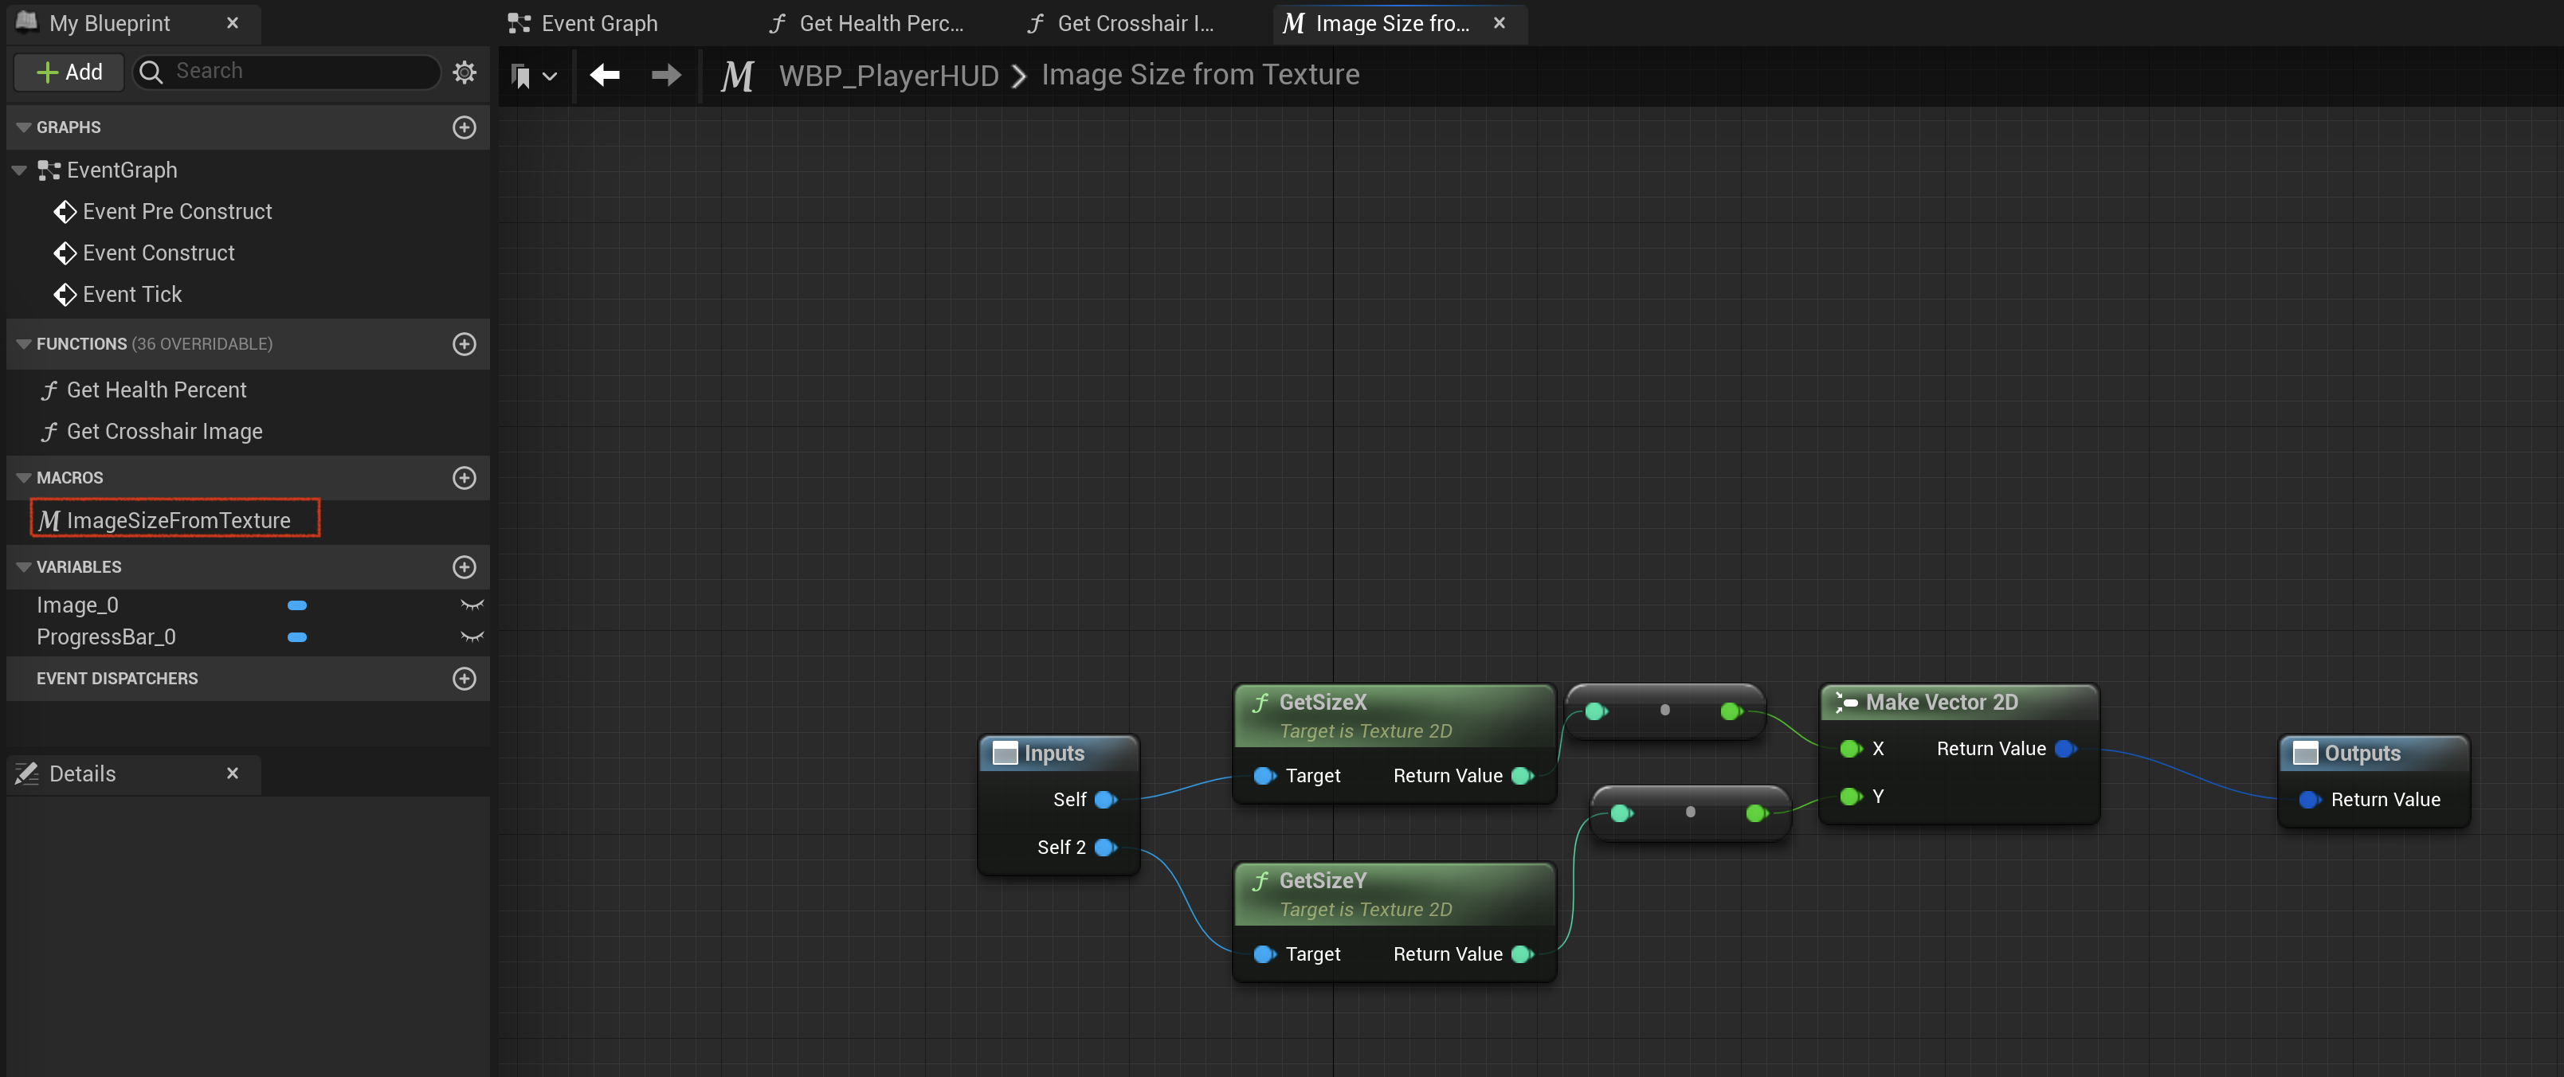Click the Self output pin on Inputs

coord(1105,799)
